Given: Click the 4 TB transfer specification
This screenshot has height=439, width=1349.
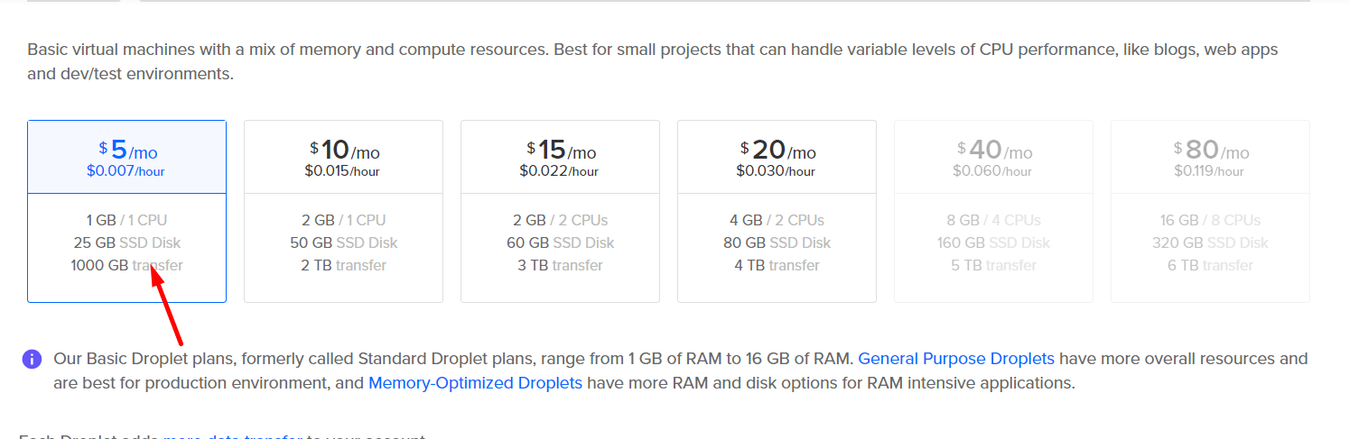Looking at the screenshot, I should [777, 265].
